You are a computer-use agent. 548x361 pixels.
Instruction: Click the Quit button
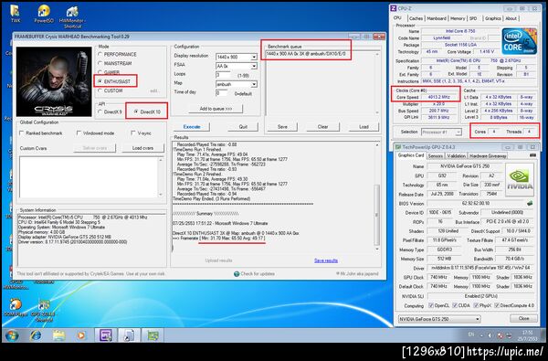tap(243, 127)
